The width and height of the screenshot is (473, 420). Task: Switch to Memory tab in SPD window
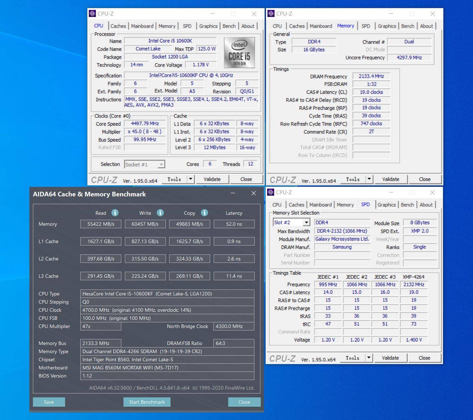(x=345, y=205)
